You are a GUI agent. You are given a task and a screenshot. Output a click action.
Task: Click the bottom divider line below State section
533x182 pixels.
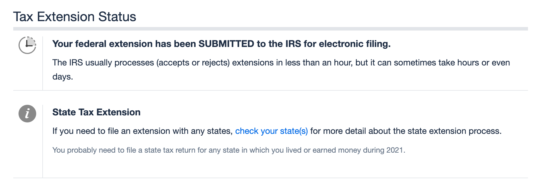pyautogui.click(x=271, y=178)
